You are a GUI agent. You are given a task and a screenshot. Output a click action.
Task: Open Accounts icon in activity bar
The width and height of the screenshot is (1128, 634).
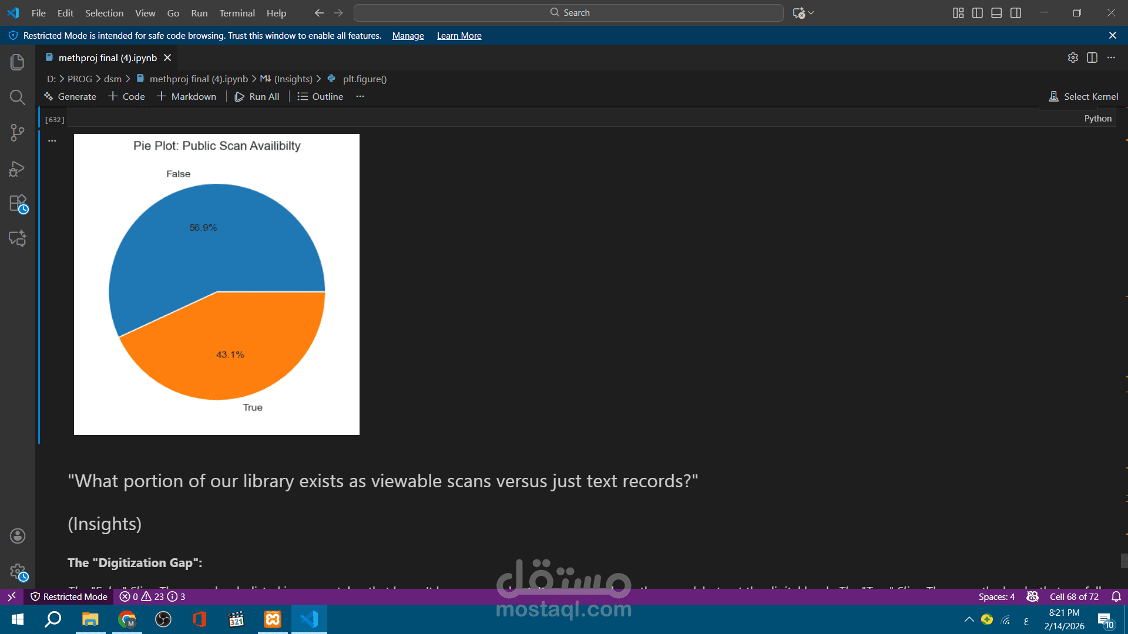(x=18, y=535)
